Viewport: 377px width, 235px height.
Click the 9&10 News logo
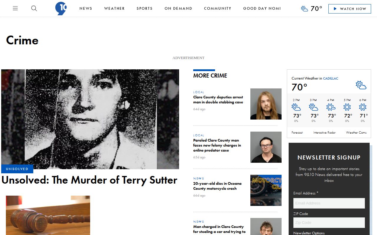point(61,9)
